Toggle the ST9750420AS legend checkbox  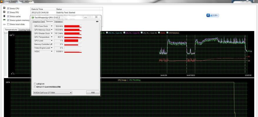pos(167,33)
